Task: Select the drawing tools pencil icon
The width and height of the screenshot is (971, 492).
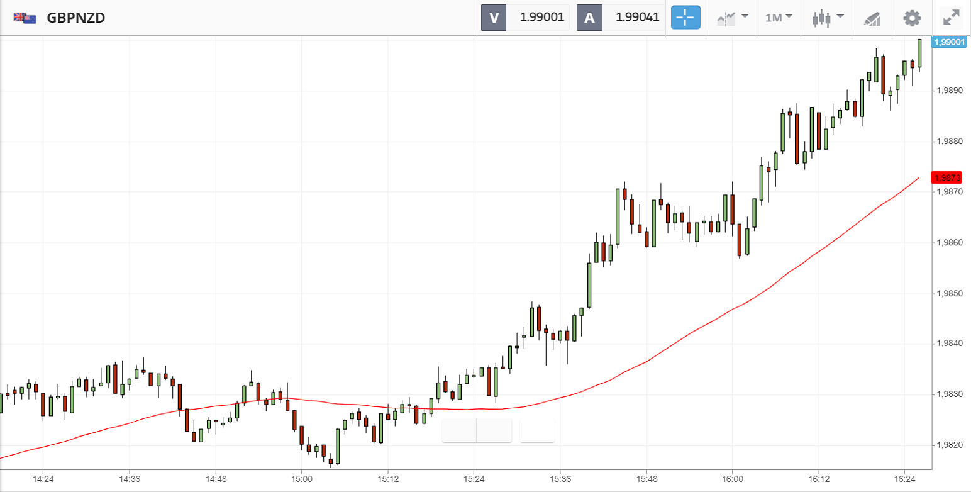Action: [x=872, y=18]
